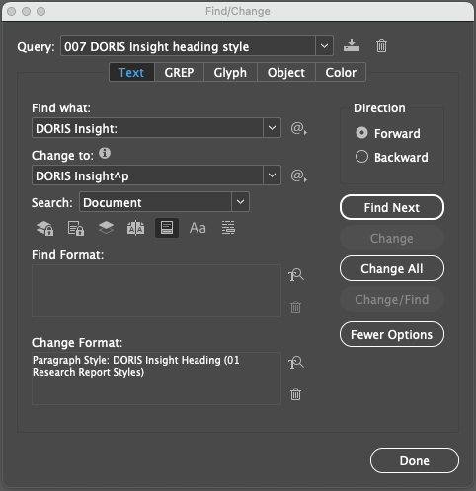The width and height of the screenshot is (476, 491).
Task: Toggle Include Footnotes search option
Action: point(167,228)
